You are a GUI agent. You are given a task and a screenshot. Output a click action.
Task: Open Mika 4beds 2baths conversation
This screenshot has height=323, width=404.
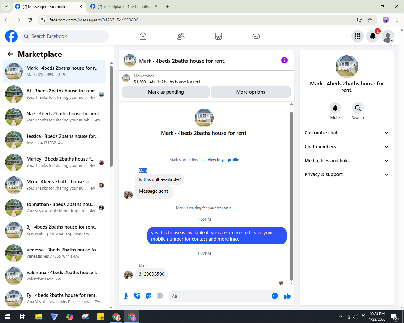click(x=54, y=185)
